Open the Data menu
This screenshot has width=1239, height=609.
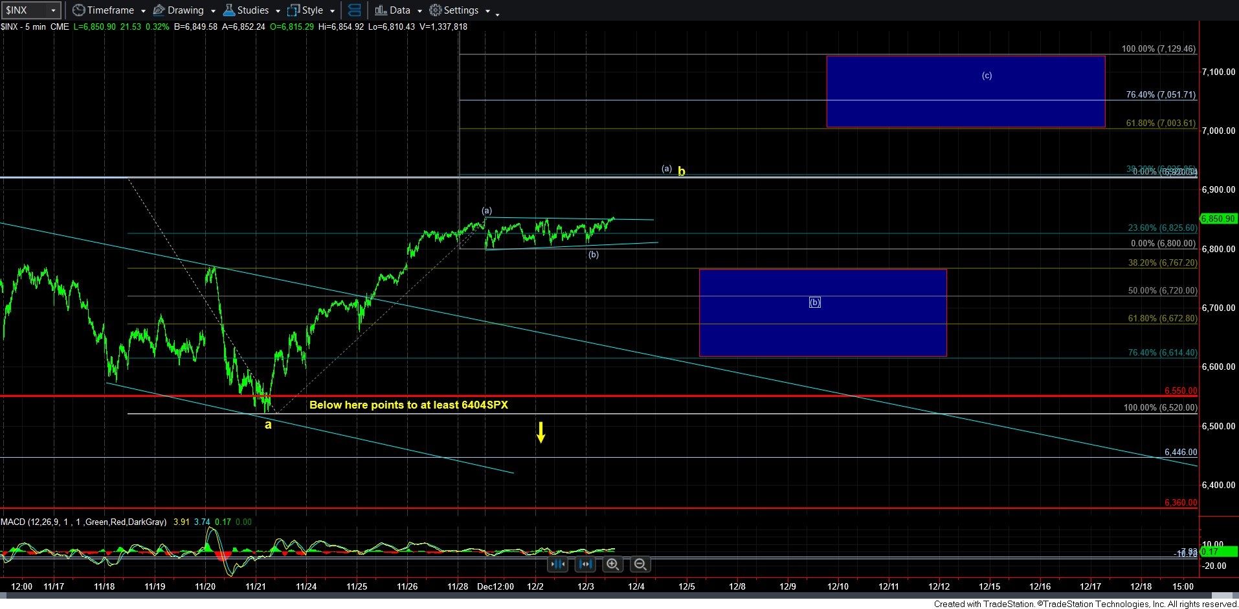399,10
